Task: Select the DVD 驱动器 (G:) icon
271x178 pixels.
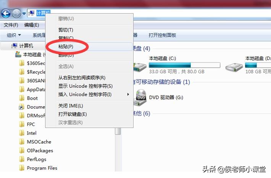Action: click(x=140, y=98)
